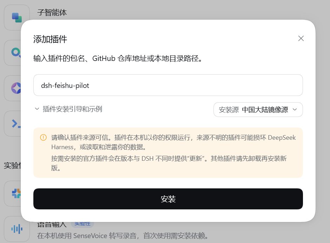
Task: Click the terminal prompt icon behind the dialog
Action: (16, 124)
